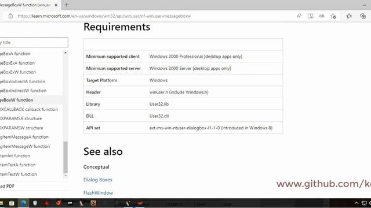Image resolution: width=371 pixels, height=208 pixels.
Task: Open MessageBoxA function in sidebar
Action: (x=15, y=54)
